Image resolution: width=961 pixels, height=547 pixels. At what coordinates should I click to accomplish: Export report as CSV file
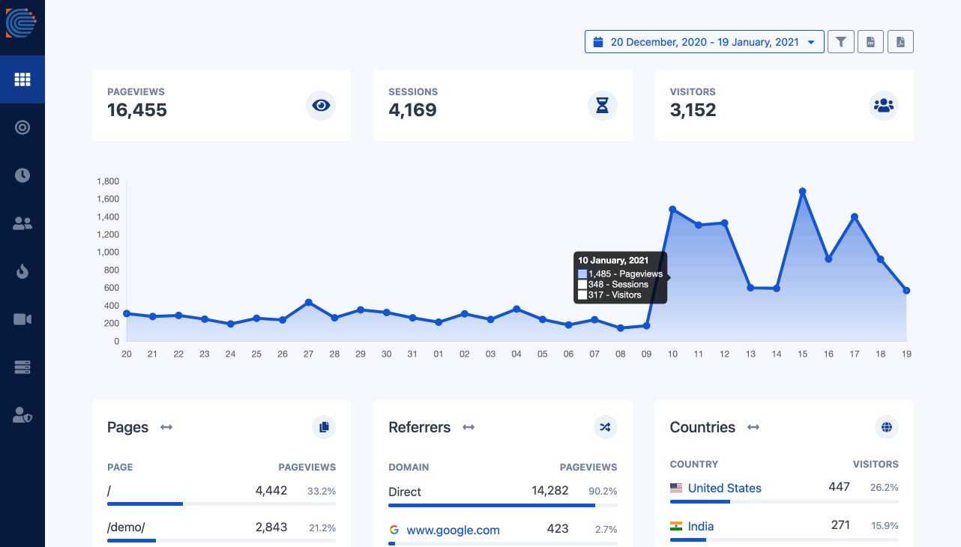pyautogui.click(x=870, y=42)
